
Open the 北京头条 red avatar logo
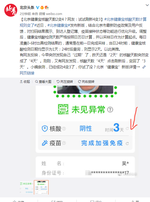pos(11,10)
